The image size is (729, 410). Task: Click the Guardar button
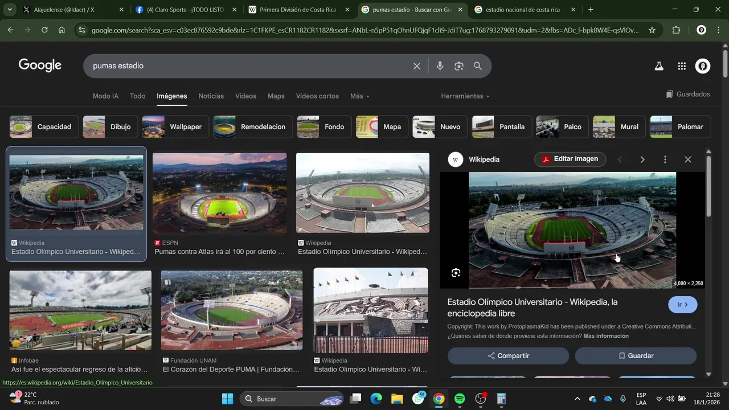point(636,356)
